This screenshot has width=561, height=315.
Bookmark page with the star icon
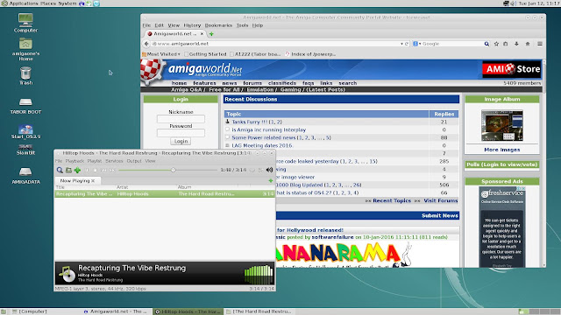496,44
